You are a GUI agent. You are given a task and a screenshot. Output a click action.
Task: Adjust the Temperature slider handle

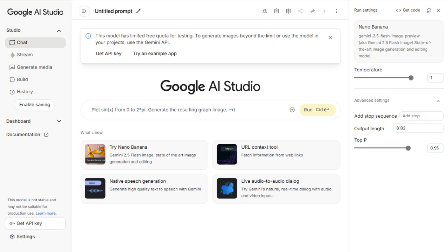(411, 78)
